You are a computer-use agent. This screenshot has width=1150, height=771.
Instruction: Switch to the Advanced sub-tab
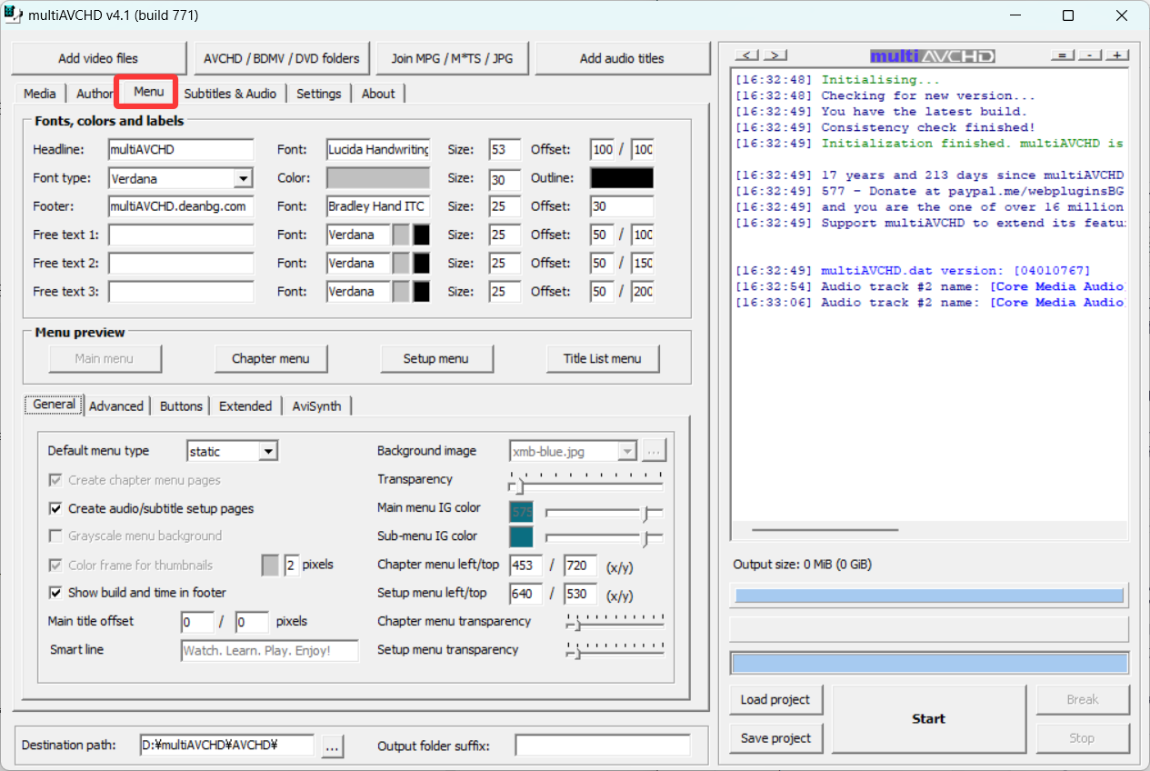[x=116, y=406]
